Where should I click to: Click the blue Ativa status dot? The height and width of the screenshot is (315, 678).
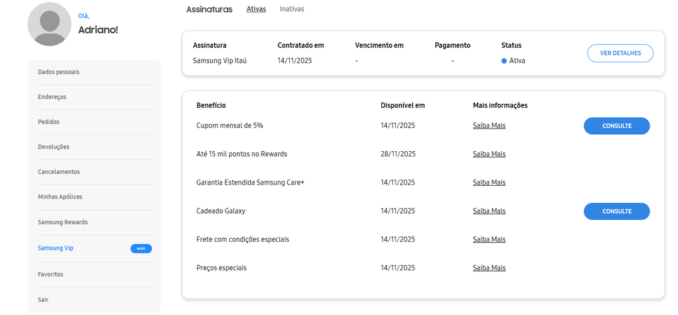tap(503, 61)
